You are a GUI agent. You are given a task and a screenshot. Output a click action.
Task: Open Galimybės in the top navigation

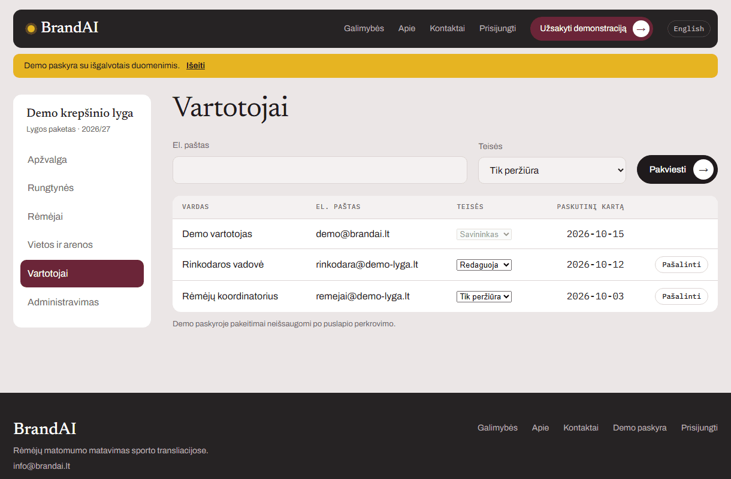pyautogui.click(x=364, y=28)
